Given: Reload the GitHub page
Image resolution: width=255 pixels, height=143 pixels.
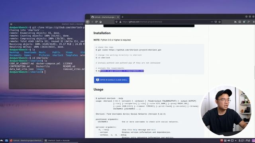Looking at the screenshot, I should (96, 22).
